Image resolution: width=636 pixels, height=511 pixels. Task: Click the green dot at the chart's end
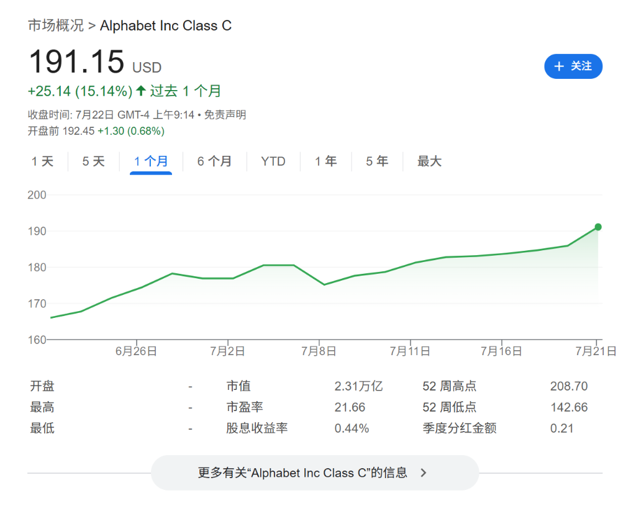click(597, 227)
